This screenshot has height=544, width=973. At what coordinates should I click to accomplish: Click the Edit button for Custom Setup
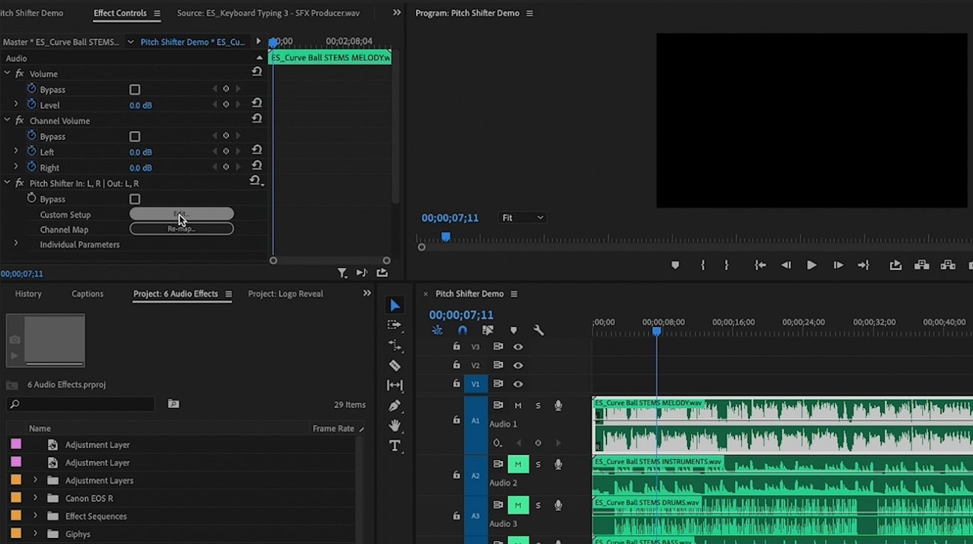181,213
